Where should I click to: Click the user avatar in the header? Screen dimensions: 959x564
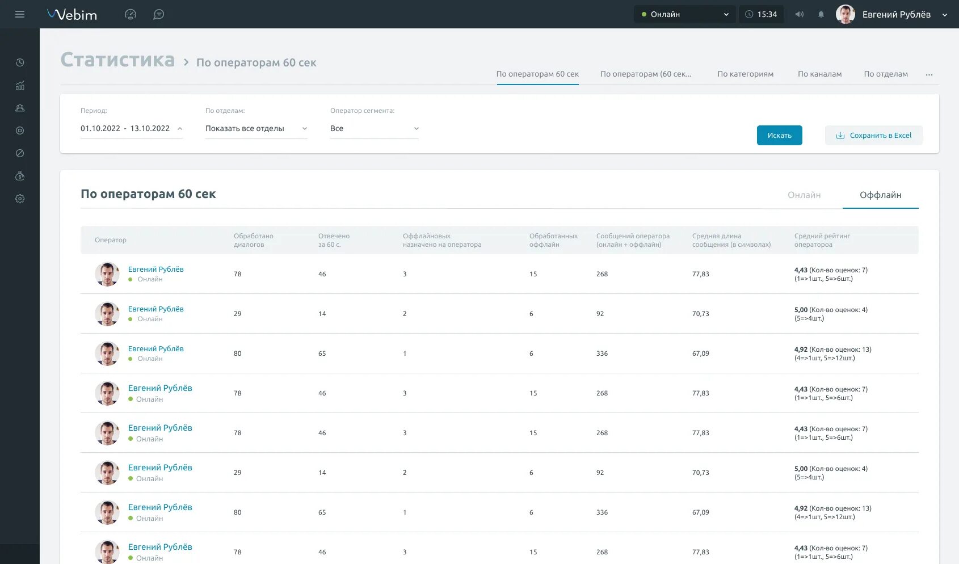coord(846,14)
